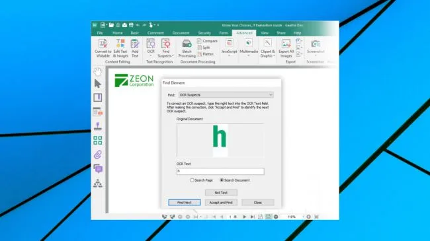Select the Search Page radio button
The width and height of the screenshot is (430, 241).
(x=192, y=180)
